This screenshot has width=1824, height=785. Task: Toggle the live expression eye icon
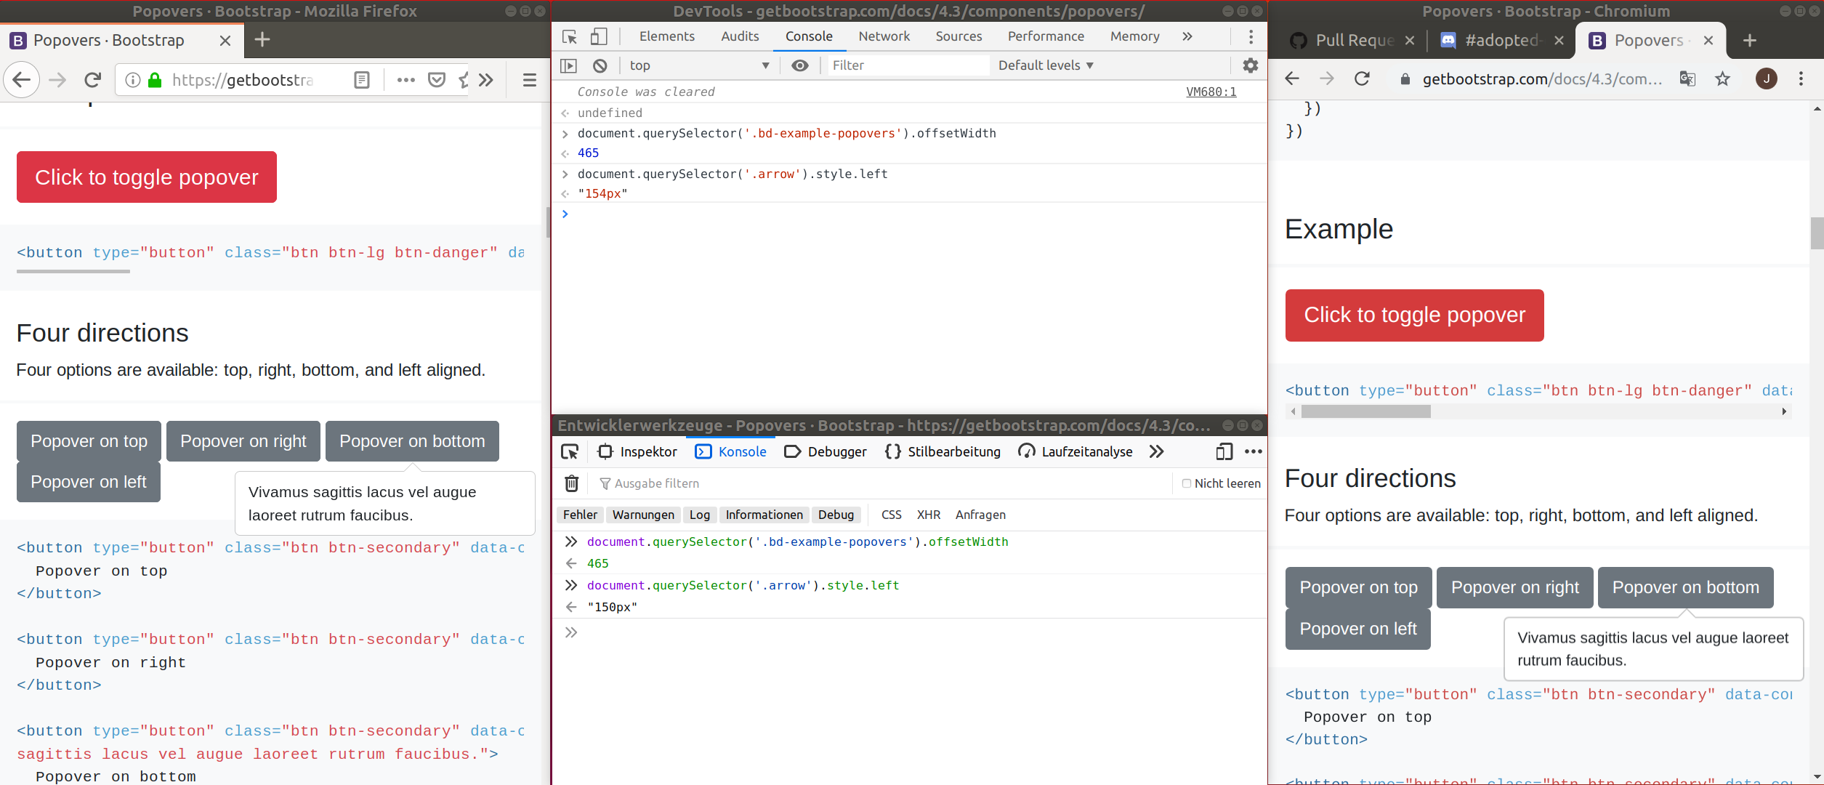pos(799,65)
